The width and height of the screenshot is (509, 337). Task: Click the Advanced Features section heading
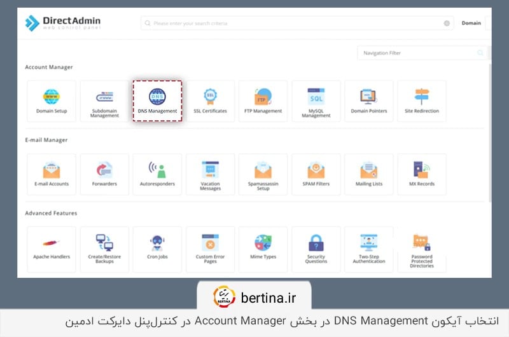[x=51, y=213]
